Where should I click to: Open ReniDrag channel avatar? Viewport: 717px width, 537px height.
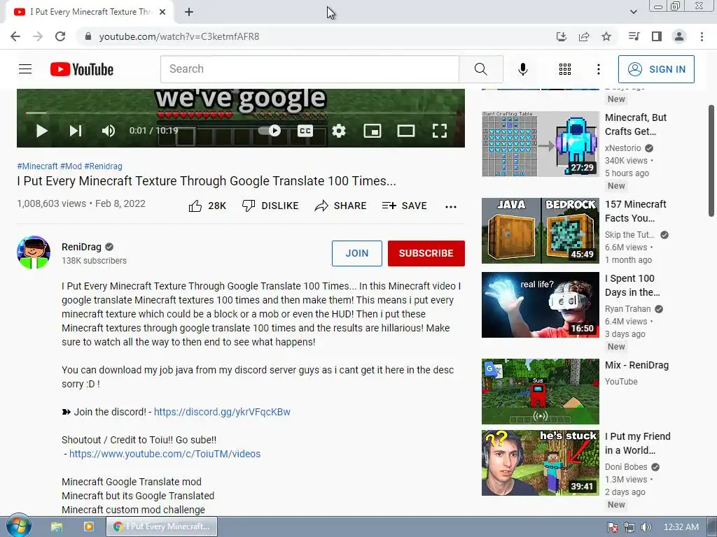[34, 252]
